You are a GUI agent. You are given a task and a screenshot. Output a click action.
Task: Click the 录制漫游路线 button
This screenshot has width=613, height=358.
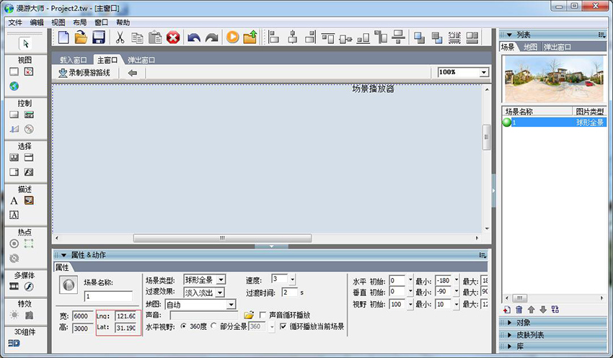pyautogui.click(x=84, y=73)
